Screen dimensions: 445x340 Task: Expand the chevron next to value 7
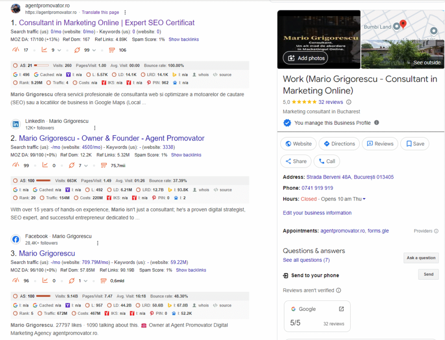[x=86, y=165]
